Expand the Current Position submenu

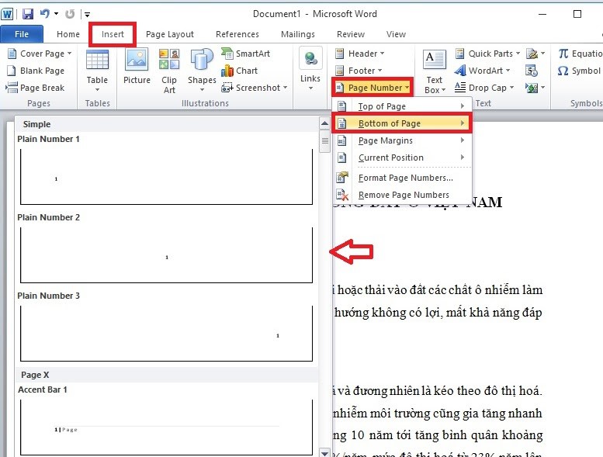pyautogui.click(x=402, y=158)
